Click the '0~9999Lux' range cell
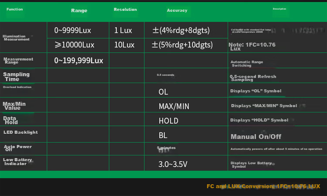Screen dimensions: 327x196 72,30
